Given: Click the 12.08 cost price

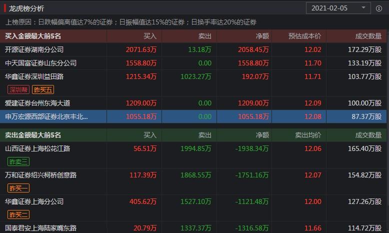Looking at the screenshot, I should point(313,116).
